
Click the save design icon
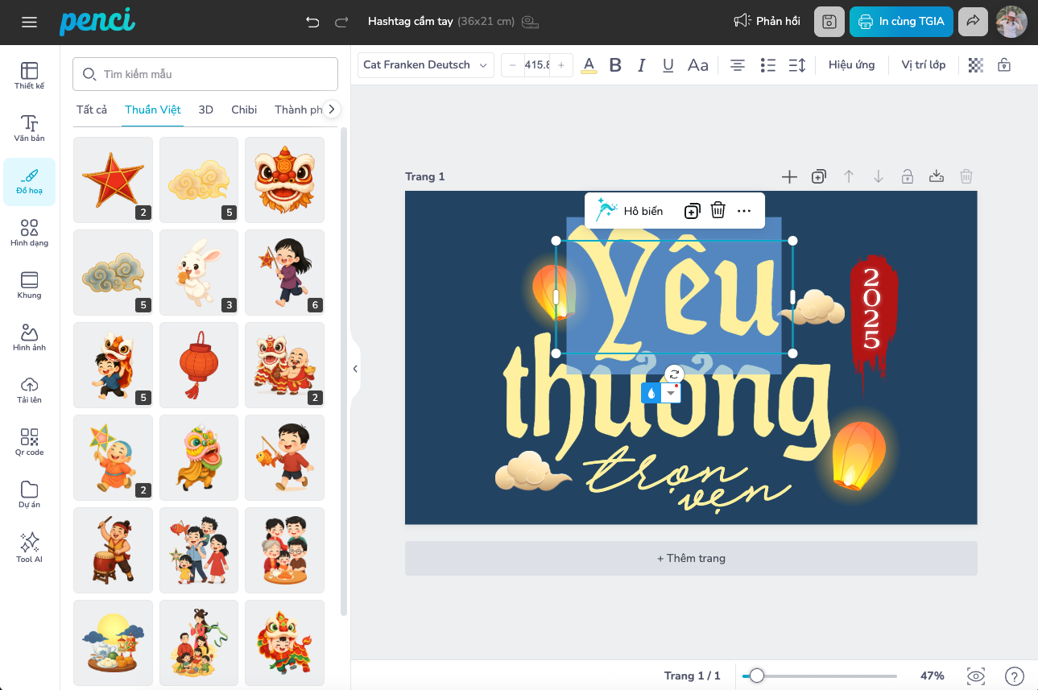[x=829, y=22]
